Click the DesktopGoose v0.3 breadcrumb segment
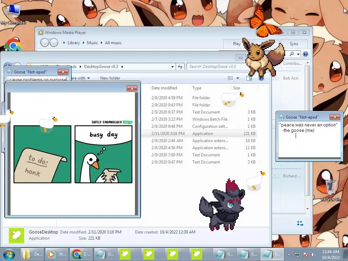 [x=101, y=67]
